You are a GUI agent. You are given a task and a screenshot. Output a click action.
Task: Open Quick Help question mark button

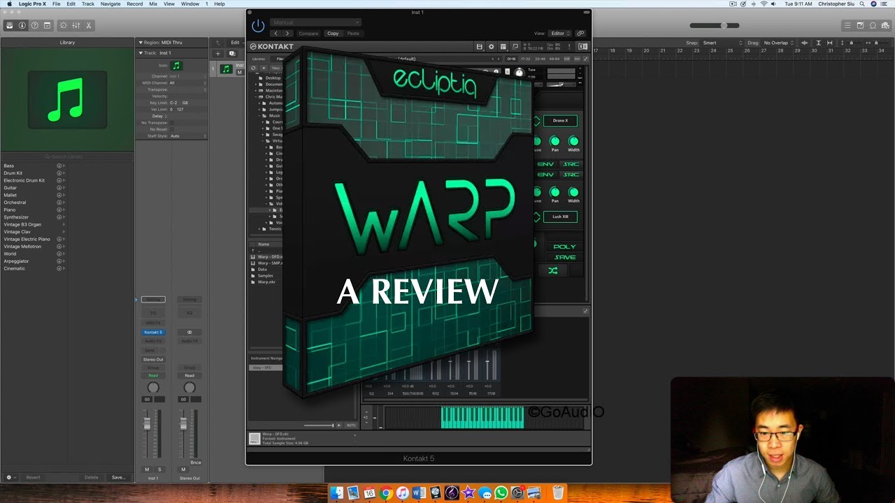pos(35,25)
